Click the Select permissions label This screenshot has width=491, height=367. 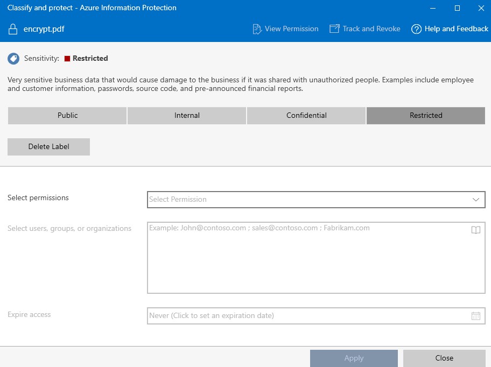pos(38,197)
